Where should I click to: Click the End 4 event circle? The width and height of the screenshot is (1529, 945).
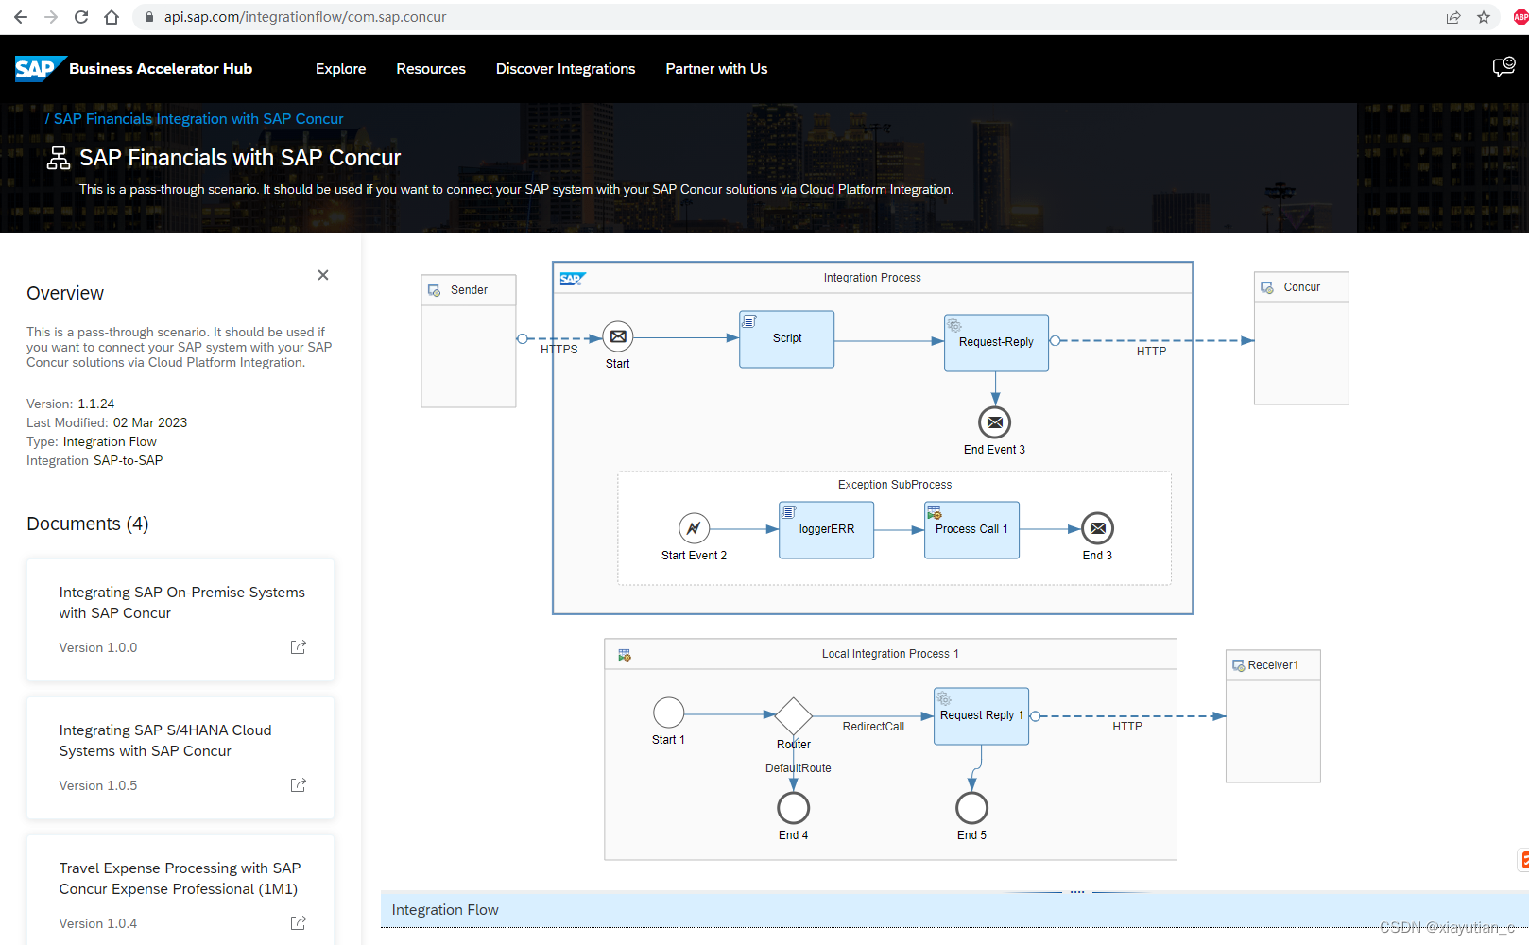pos(794,808)
